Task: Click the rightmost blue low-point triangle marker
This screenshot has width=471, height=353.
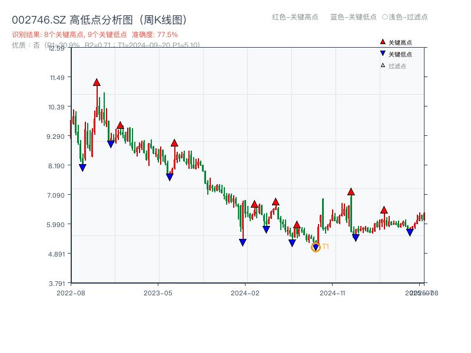Action: (x=409, y=233)
